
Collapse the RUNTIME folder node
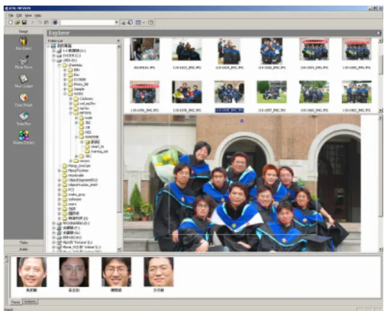[x=76, y=137]
